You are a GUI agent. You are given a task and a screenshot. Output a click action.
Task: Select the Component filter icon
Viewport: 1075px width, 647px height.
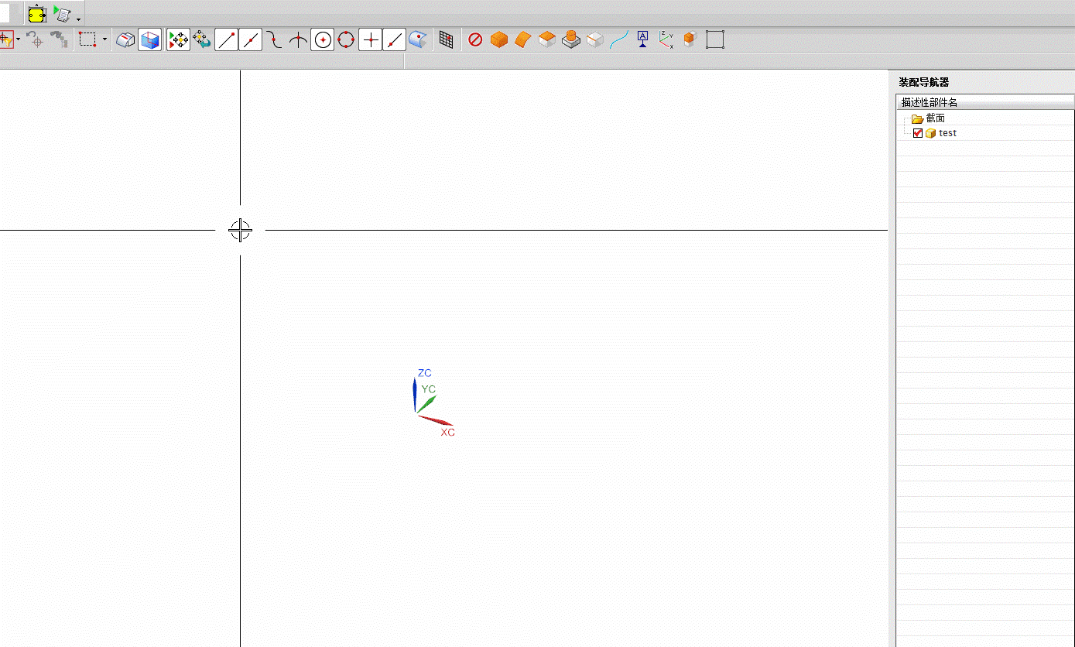click(690, 39)
